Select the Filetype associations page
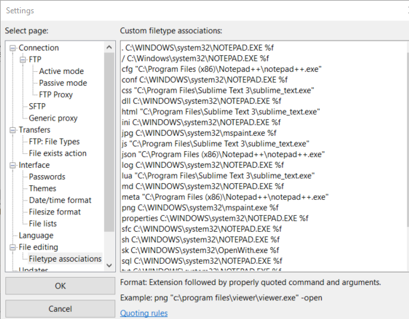Image resolution: width=409 pixels, height=319 pixels. point(65,259)
